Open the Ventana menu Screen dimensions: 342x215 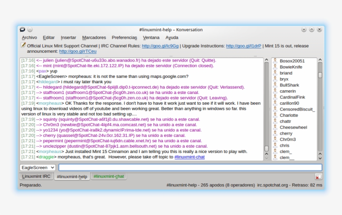pyautogui.click(x=151, y=37)
